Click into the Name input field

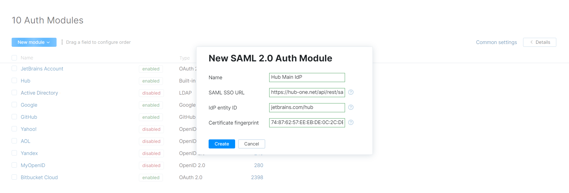coord(307,77)
